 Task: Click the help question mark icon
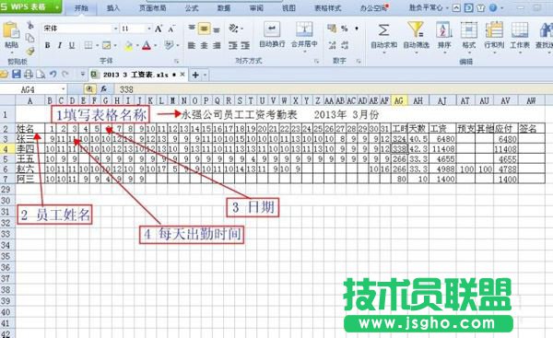pyautogui.click(x=493, y=7)
